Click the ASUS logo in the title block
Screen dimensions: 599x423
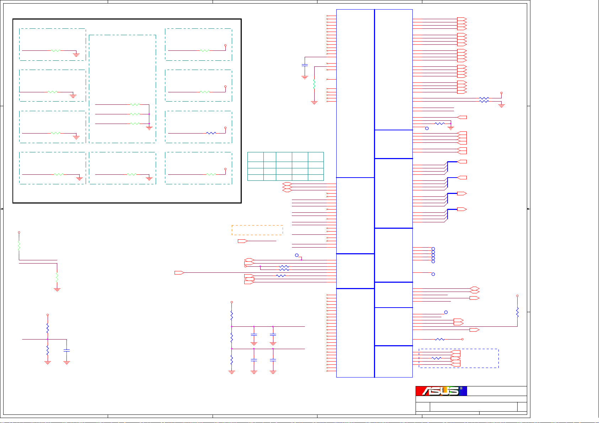click(441, 391)
